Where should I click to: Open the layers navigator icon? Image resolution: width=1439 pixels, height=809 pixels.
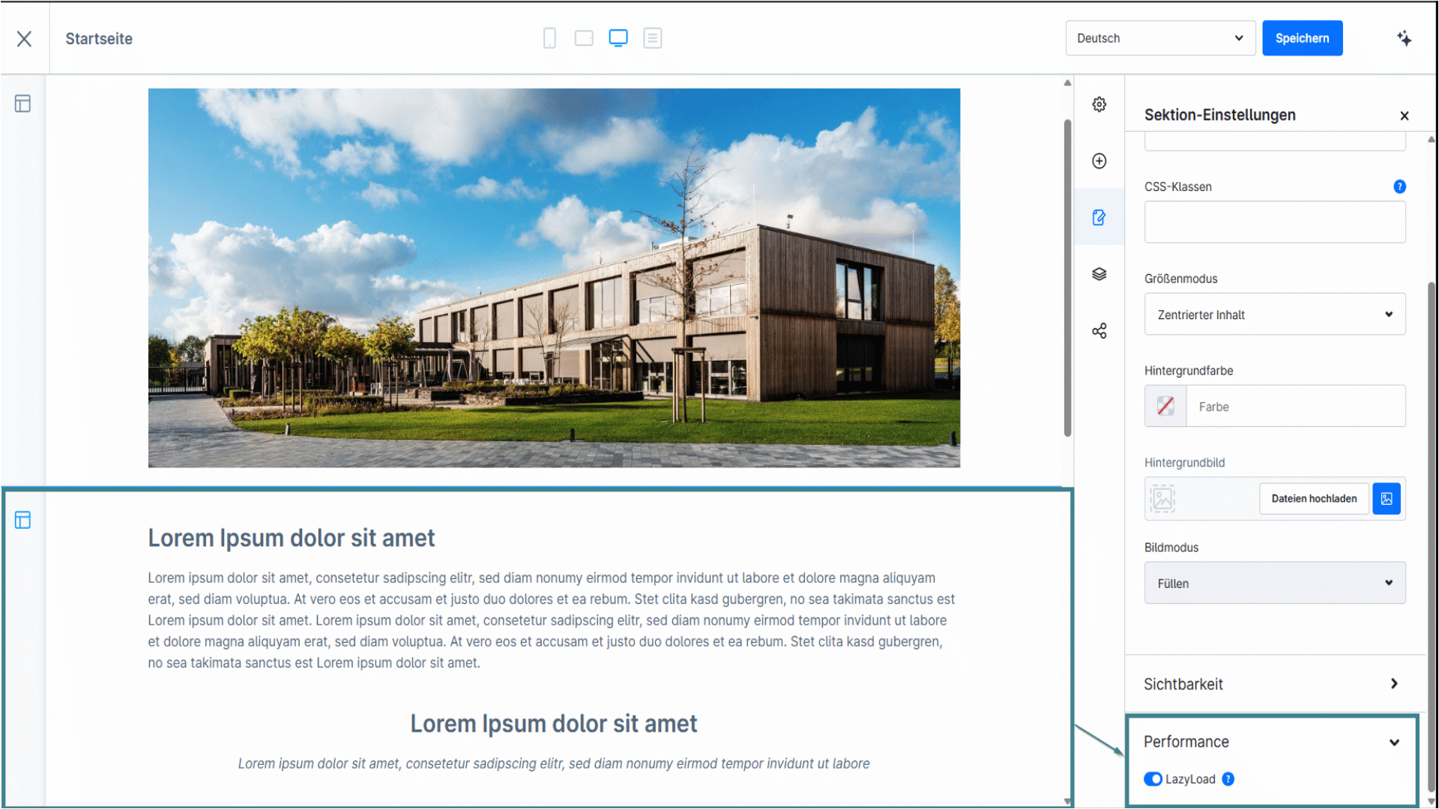(1099, 274)
